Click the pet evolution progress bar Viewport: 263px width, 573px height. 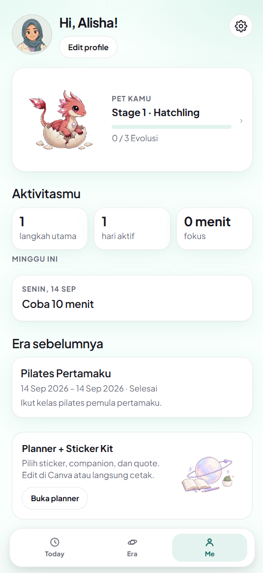172,127
